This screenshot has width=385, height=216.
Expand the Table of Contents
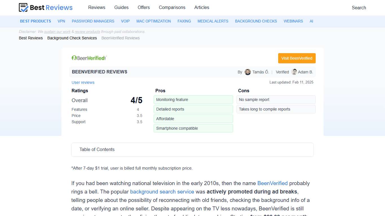click(x=97, y=150)
